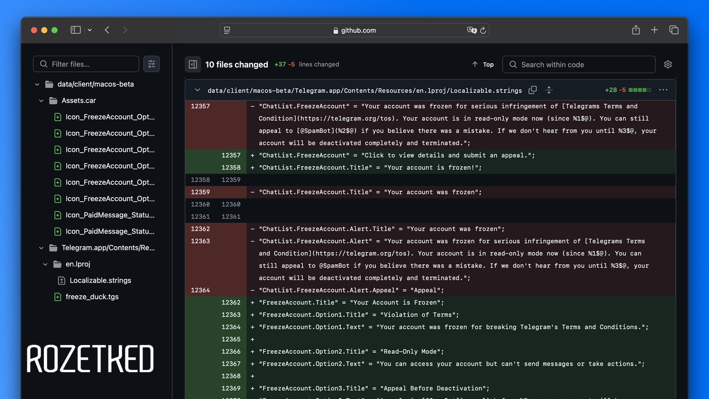Click the translate page icon
This screenshot has height=399, width=709.
(472, 30)
